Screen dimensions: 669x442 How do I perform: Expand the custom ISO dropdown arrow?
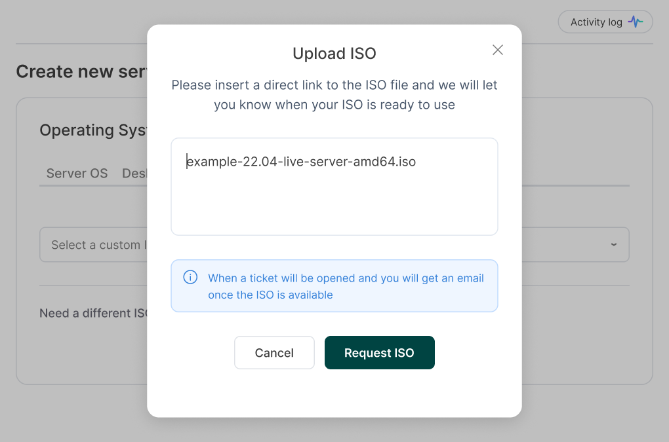[x=613, y=244]
